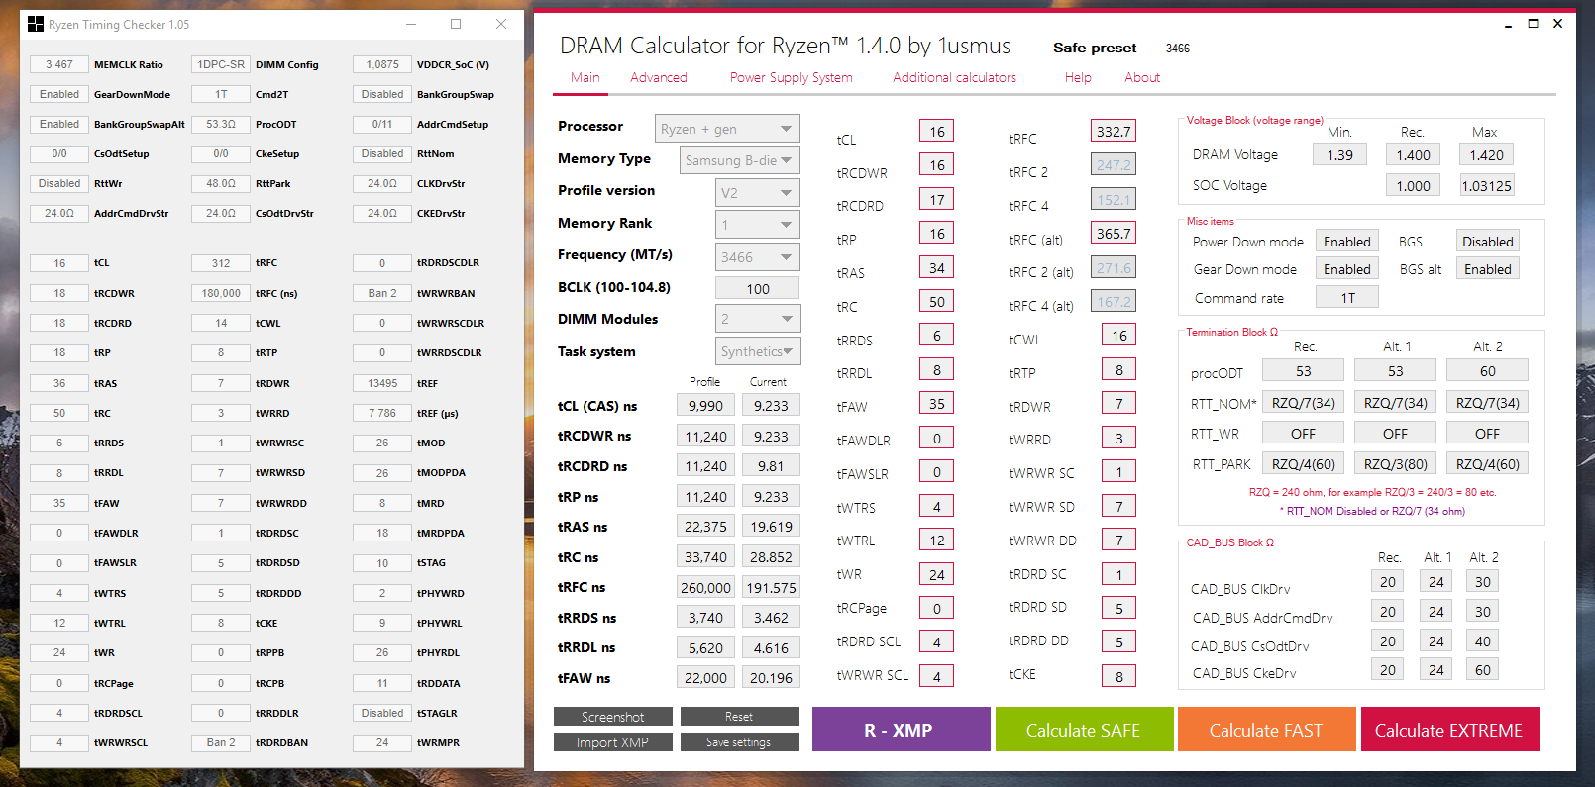Switch to the Advanced tab

pyautogui.click(x=658, y=77)
